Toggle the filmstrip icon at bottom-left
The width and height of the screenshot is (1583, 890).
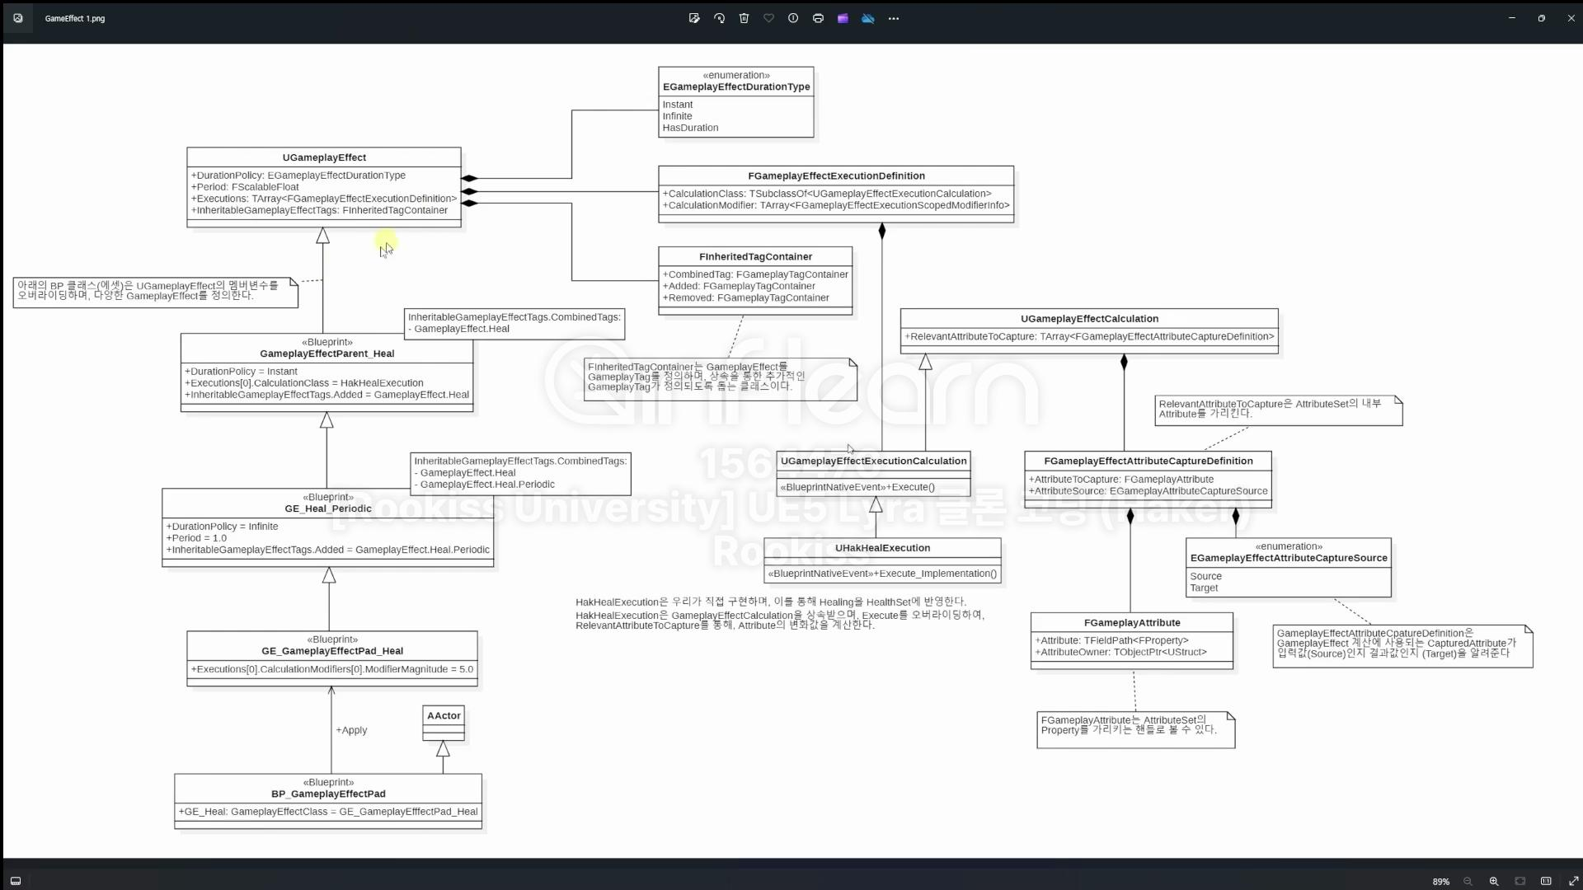click(x=16, y=881)
